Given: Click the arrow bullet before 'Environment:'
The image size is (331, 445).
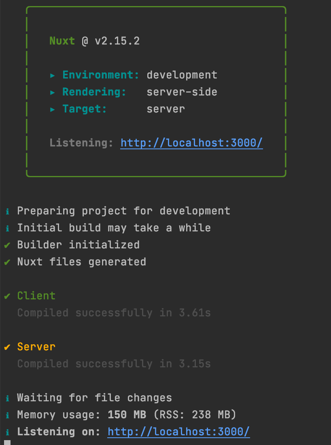Looking at the screenshot, I should pyautogui.click(x=53, y=76).
